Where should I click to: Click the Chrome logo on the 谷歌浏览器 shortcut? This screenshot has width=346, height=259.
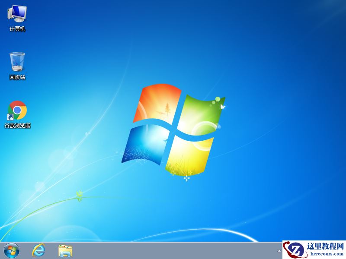(x=17, y=111)
